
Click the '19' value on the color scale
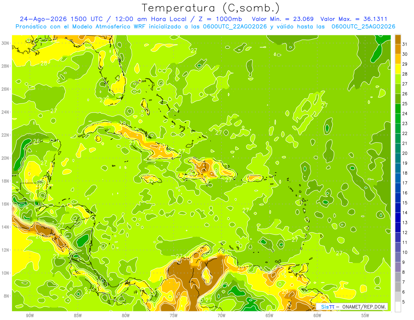tap(405, 163)
